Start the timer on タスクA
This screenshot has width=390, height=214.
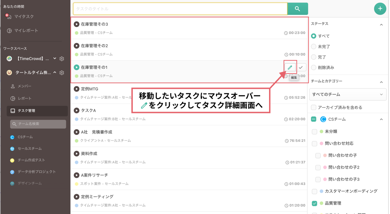pyautogui.click(x=77, y=110)
